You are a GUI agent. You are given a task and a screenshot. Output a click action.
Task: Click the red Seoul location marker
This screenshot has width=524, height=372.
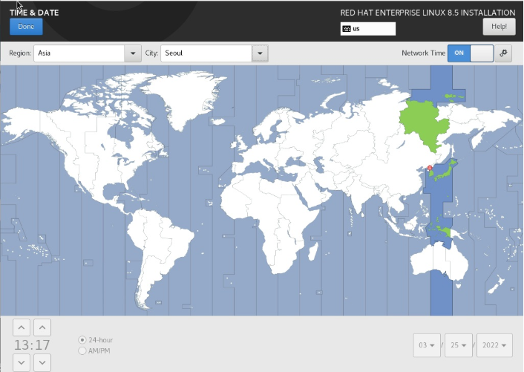coord(430,168)
